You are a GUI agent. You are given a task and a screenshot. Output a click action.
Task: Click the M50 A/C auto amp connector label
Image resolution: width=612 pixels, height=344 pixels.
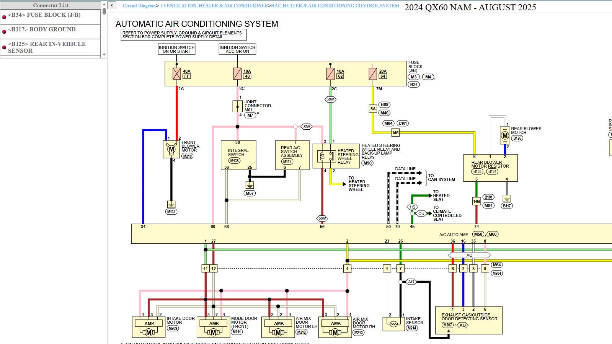click(478, 234)
